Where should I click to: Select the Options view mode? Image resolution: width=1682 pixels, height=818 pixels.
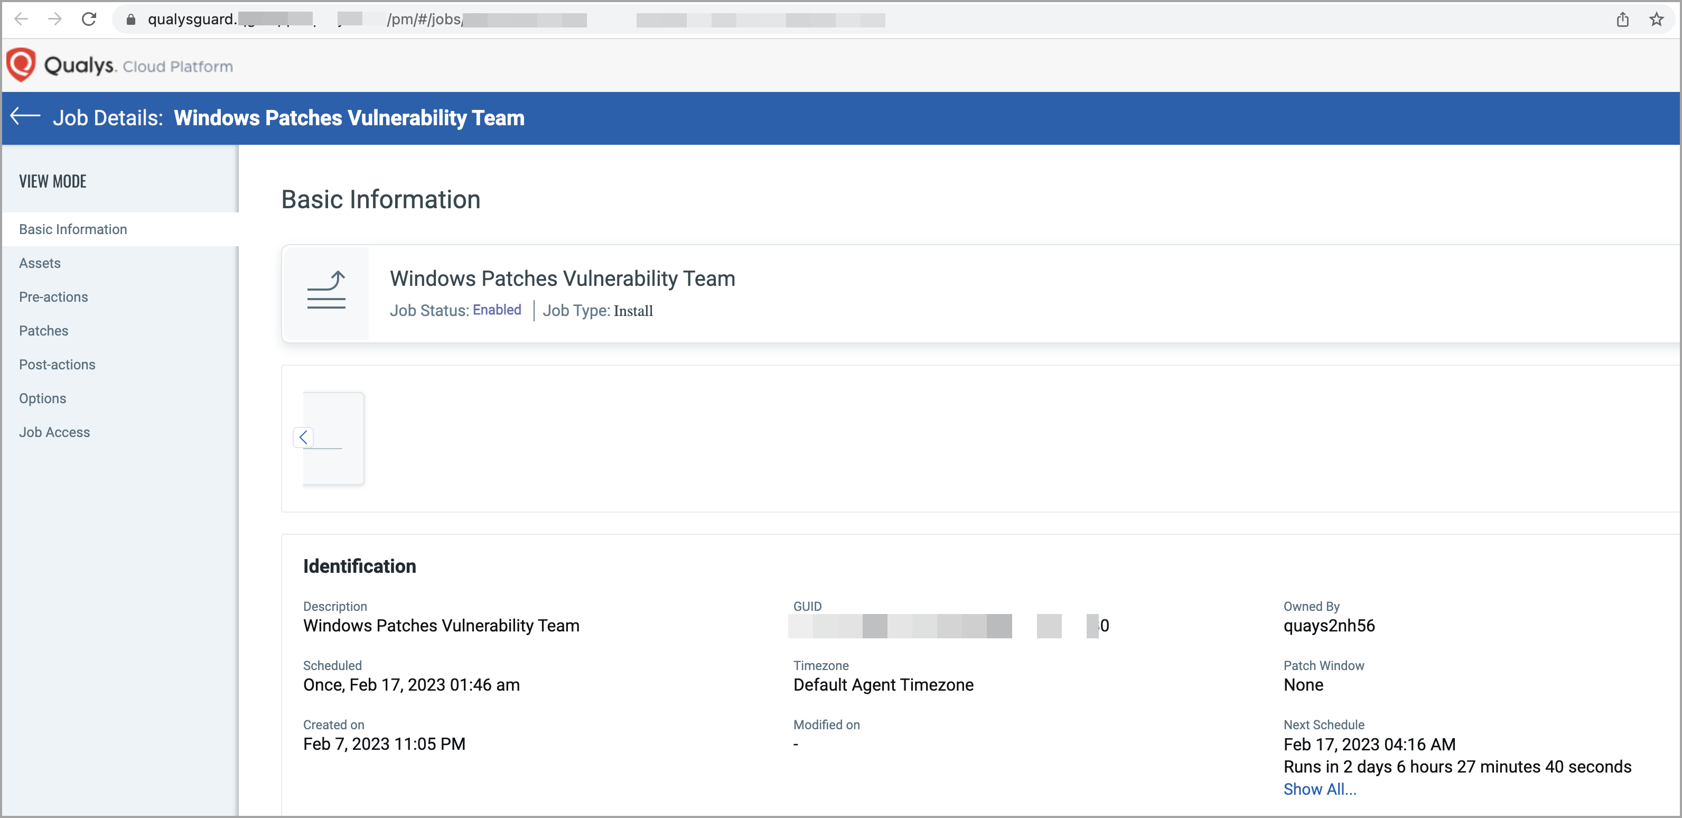pyautogui.click(x=42, y=398)
